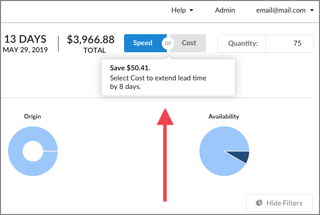Click the caret arrow next to Help
This screenshot has height=215, width=320.
point(191,11)
